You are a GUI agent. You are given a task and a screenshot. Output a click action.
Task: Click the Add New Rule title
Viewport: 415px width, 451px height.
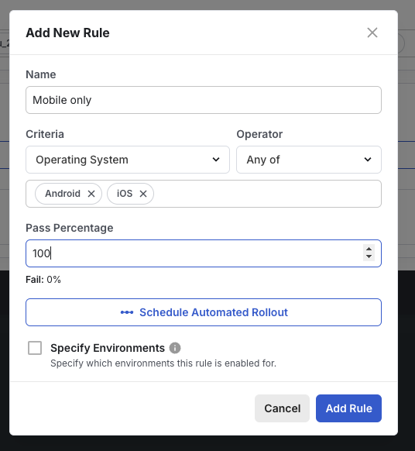[x=67, y=33]
